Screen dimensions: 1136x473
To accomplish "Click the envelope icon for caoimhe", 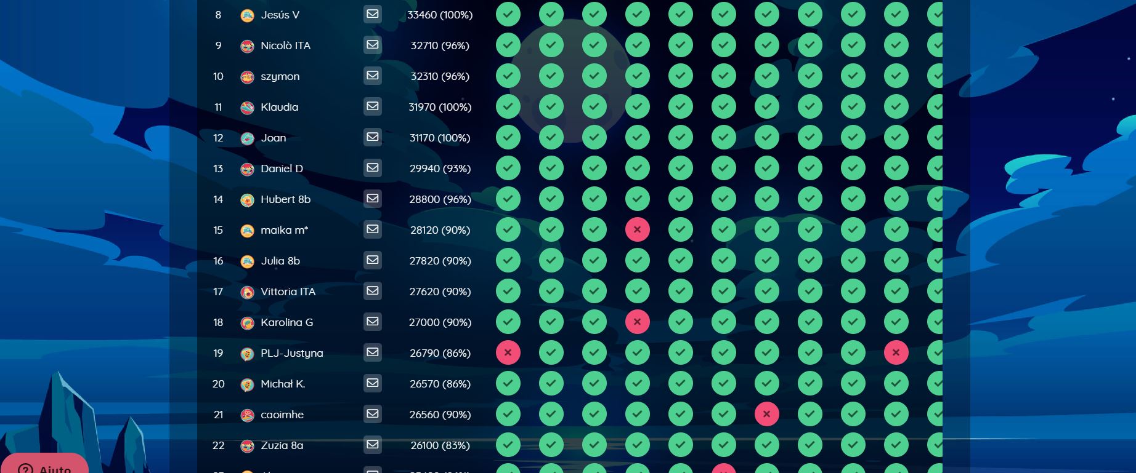I will tap(372, 414).
